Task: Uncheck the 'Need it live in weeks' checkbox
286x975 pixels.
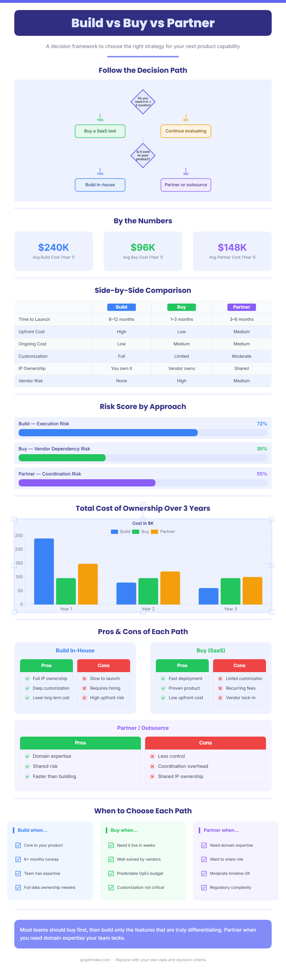Action: (111, 846)
